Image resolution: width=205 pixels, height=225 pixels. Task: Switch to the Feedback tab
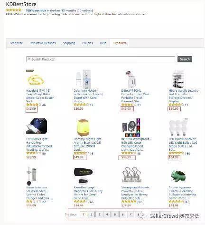tap(16, 43)
